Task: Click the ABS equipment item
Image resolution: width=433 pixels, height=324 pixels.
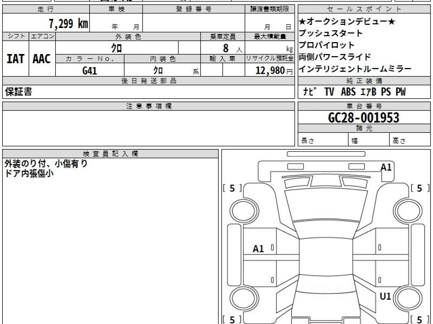Action: pos(348,92)
